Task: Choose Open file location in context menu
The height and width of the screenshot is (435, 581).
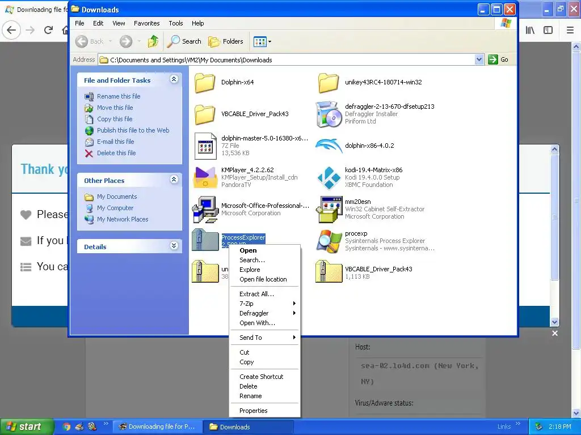Action: coord(264,279)
